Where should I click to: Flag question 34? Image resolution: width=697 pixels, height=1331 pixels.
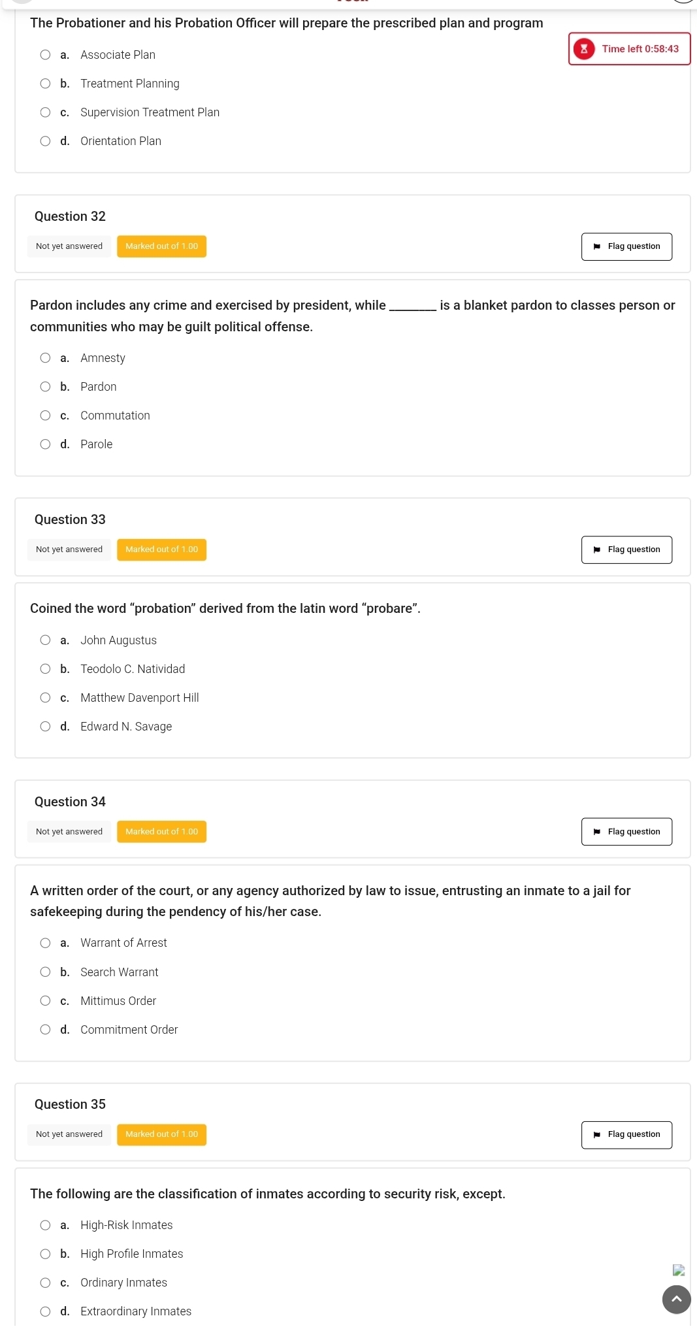point(626,832)
